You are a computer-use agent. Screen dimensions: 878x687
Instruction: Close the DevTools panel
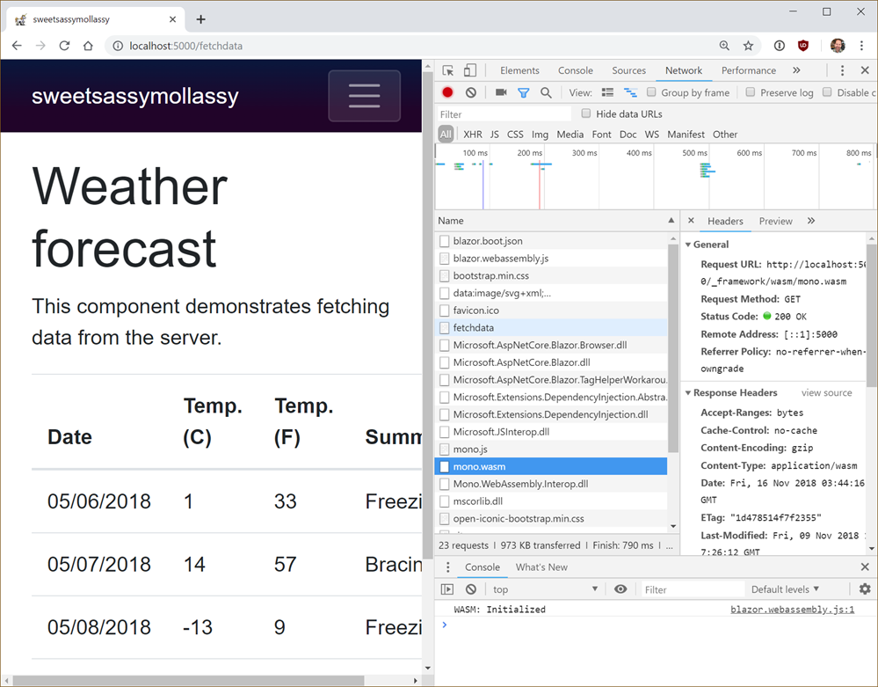click(x=865, y=70)
